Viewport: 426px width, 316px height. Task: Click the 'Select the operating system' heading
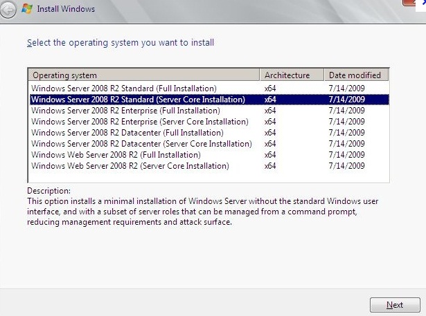[121, 43]
